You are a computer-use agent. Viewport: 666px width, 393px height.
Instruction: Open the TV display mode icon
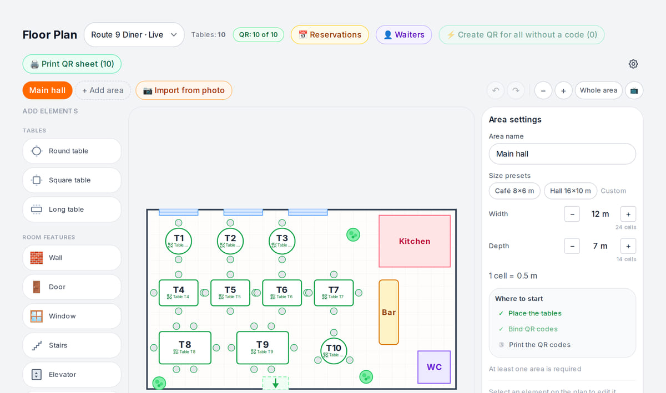pyautogui.click(x=634, y=90)
